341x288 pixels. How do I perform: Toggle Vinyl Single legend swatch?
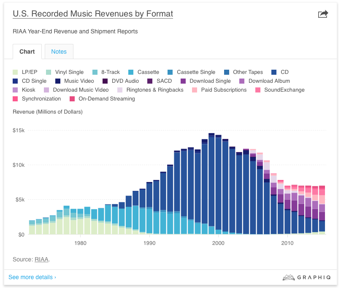pyautogui.click(x=49, y=72)
